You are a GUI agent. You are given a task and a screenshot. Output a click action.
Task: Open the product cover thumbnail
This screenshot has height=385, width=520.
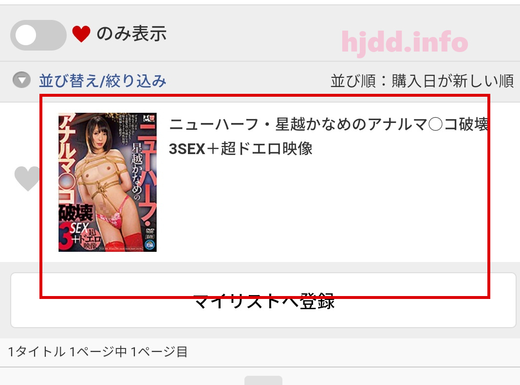pos(108,182)
